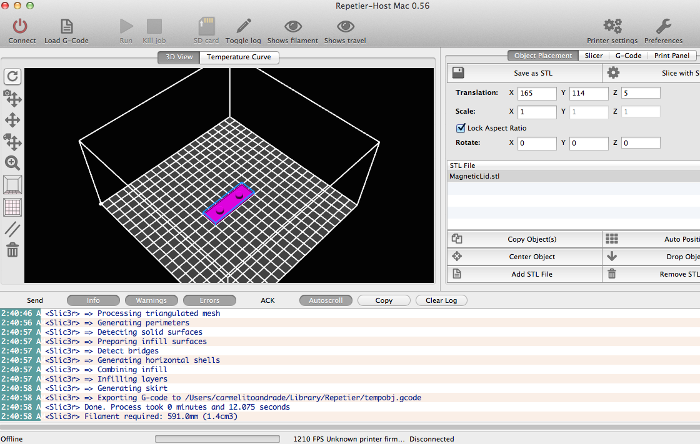
Task: Click the Scale X field
Action: point(537,112)
